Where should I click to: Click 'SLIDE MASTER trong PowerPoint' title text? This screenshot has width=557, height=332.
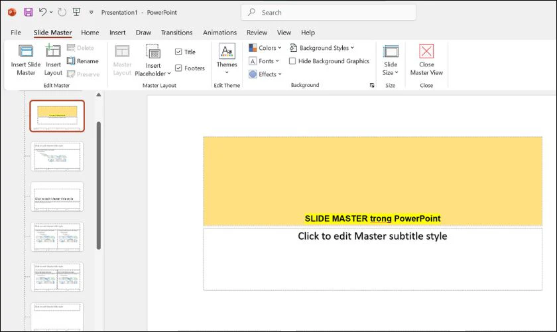click(373, 218)
